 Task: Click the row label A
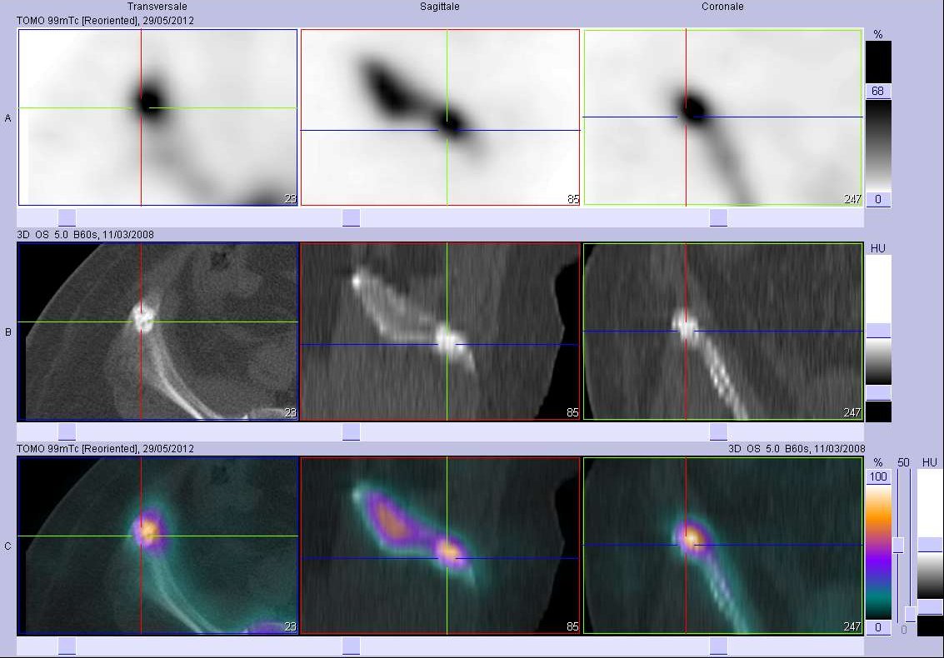(7, 118)
